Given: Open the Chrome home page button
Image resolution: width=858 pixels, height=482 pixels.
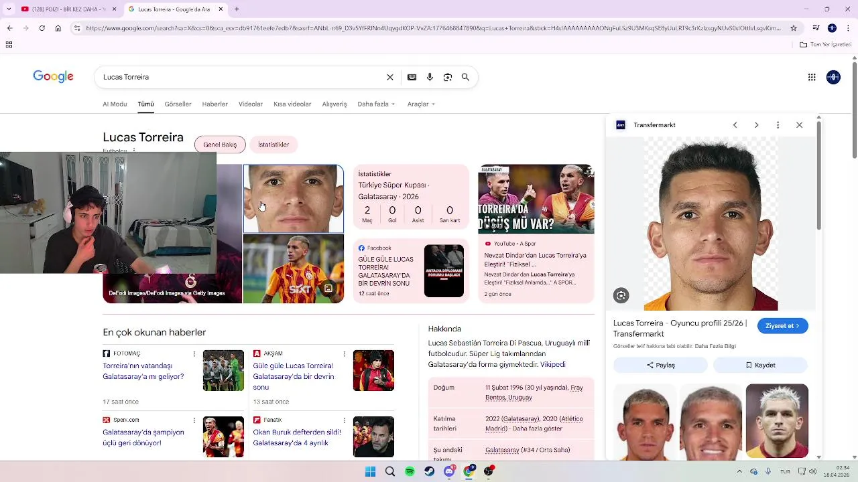Looking at the screenshot, I should [x=58, y=28].
